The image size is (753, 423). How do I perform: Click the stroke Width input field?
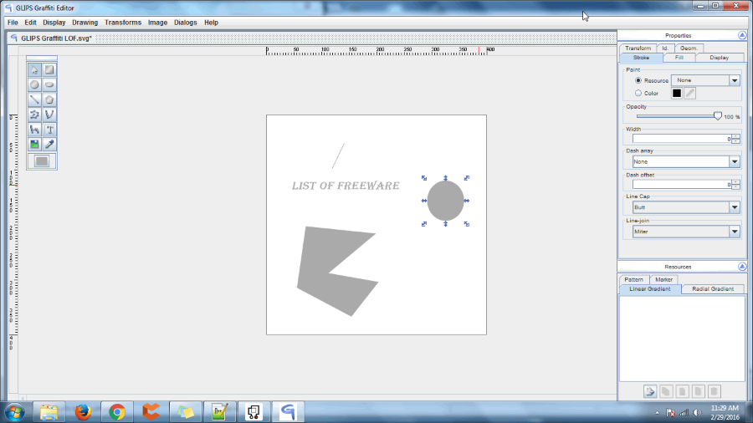click(x=681, y=139)
